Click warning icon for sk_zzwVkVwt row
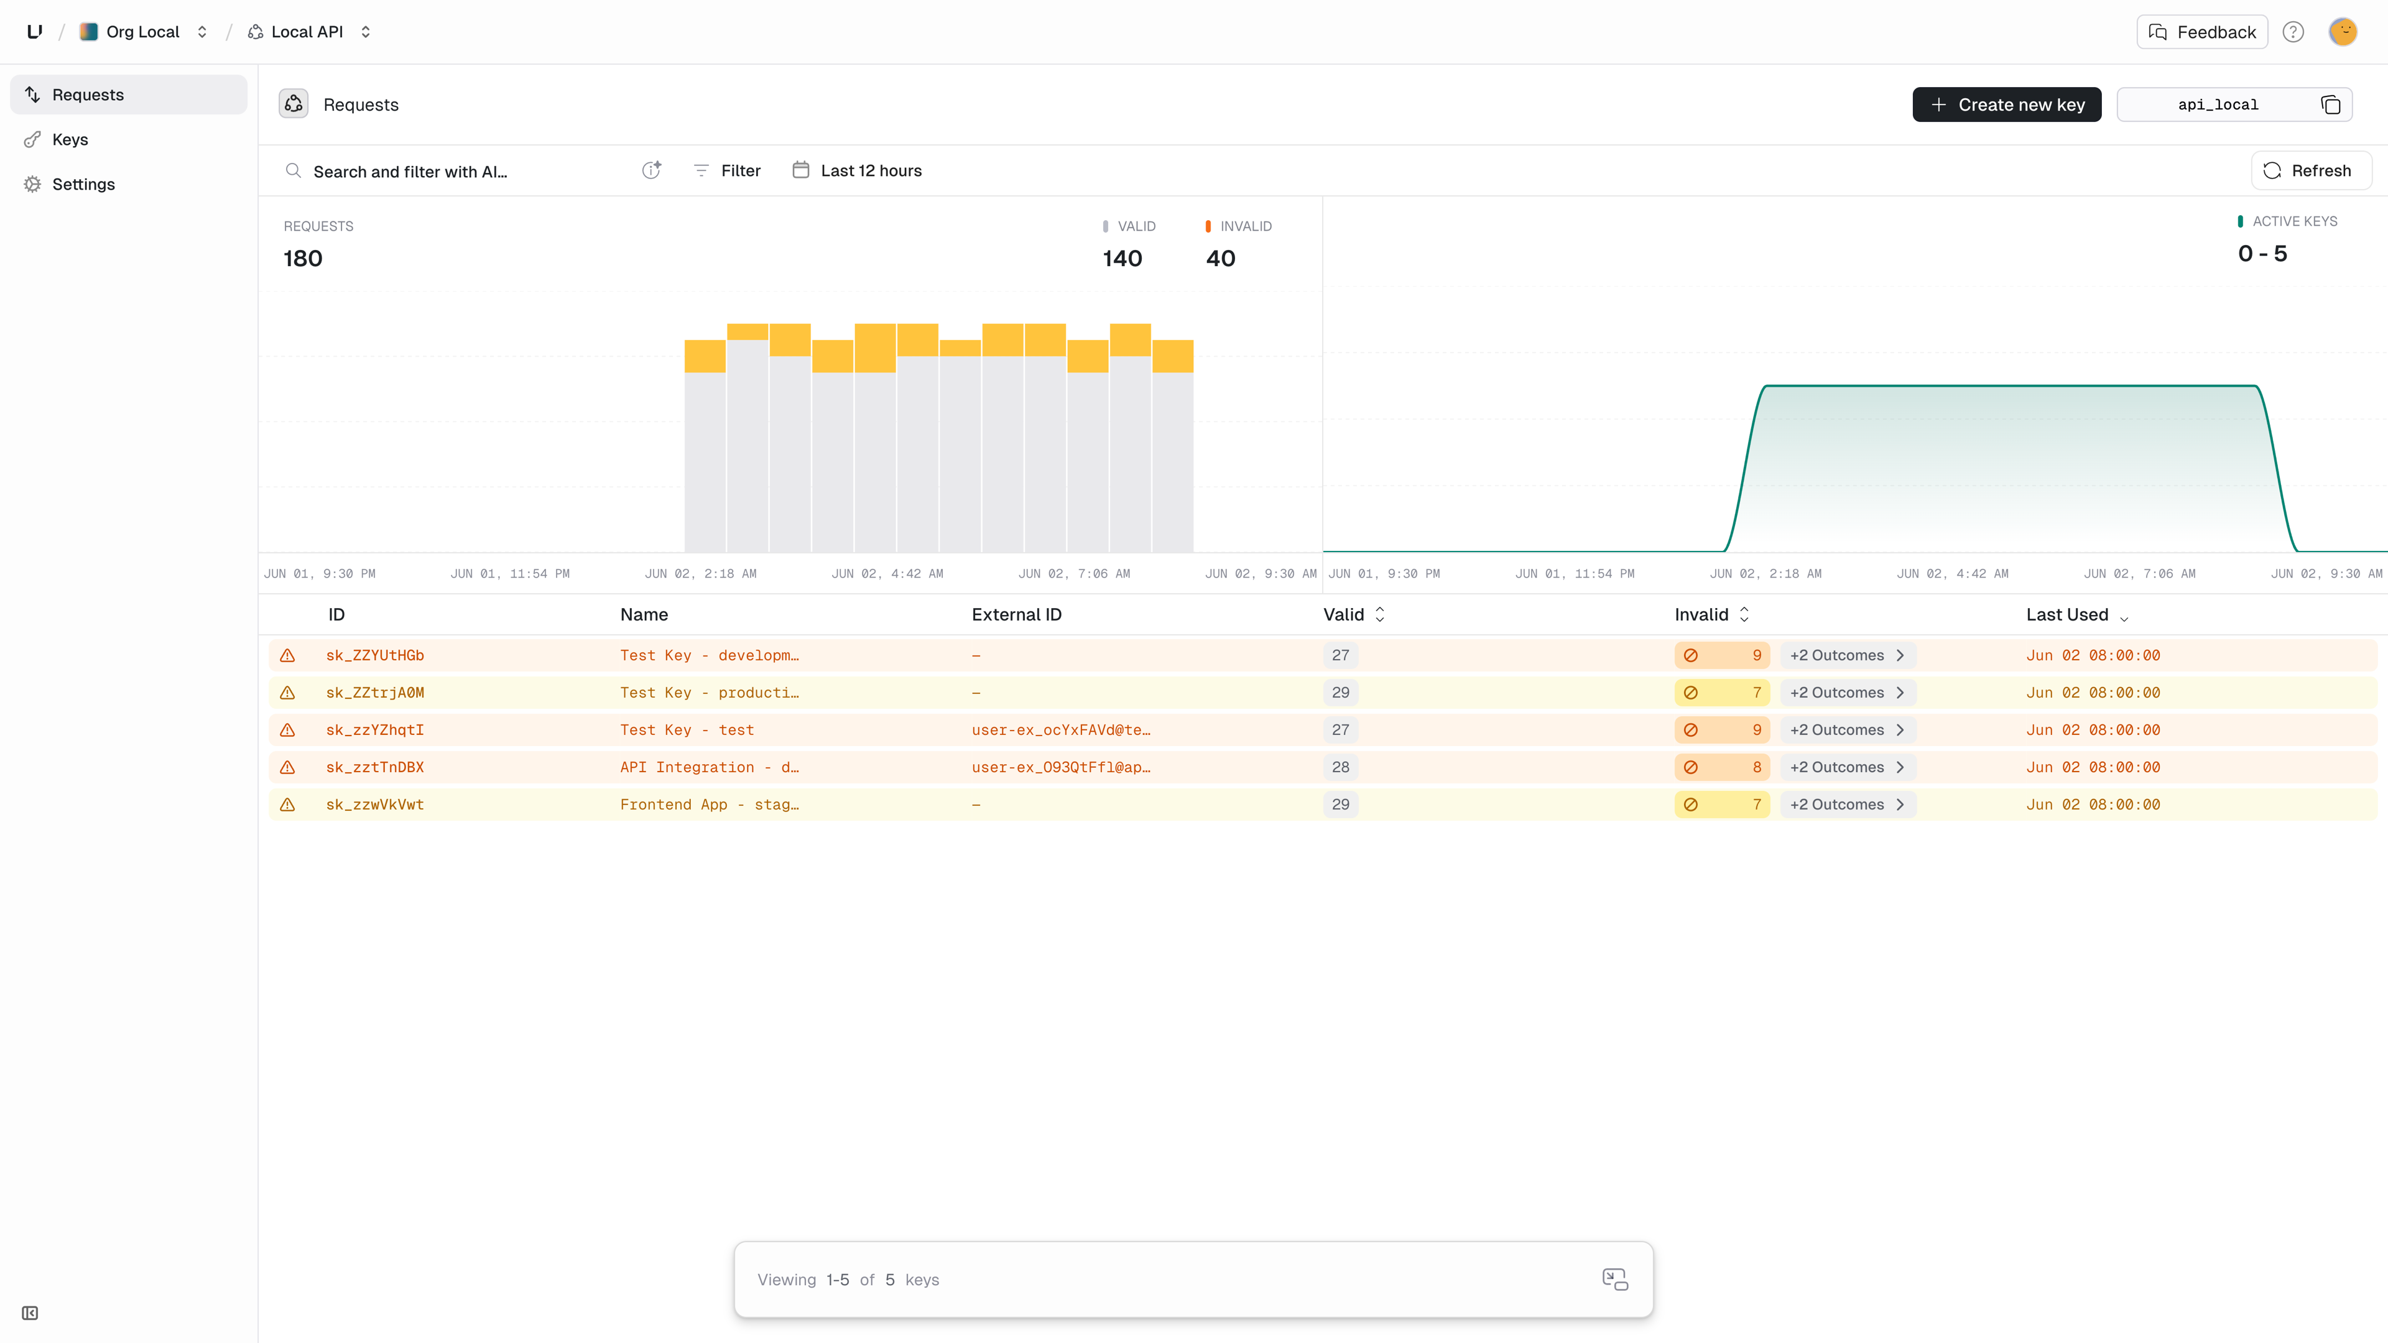Image resolution: width=2388 pixels, height=1343 pixels. (x=287, y=805)
